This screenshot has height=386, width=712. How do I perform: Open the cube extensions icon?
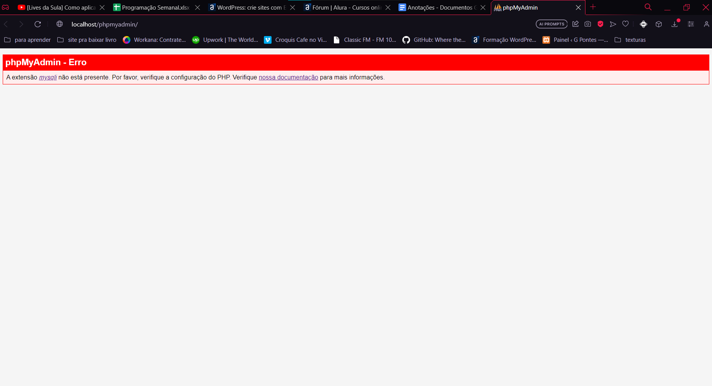pos(659,24)
